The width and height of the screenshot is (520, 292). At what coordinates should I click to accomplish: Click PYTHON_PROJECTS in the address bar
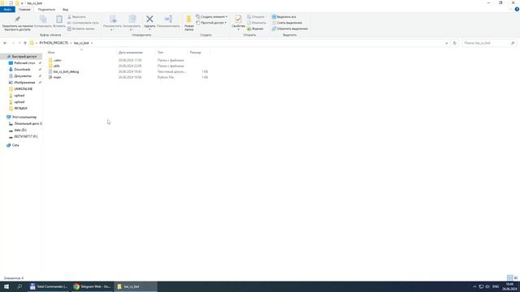click(54, 43)
